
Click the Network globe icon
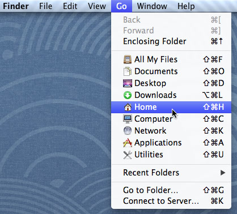coord(128,131)
